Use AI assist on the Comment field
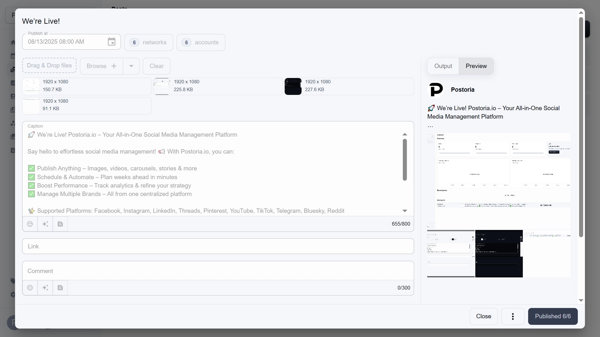 click(x=45, y=287)
